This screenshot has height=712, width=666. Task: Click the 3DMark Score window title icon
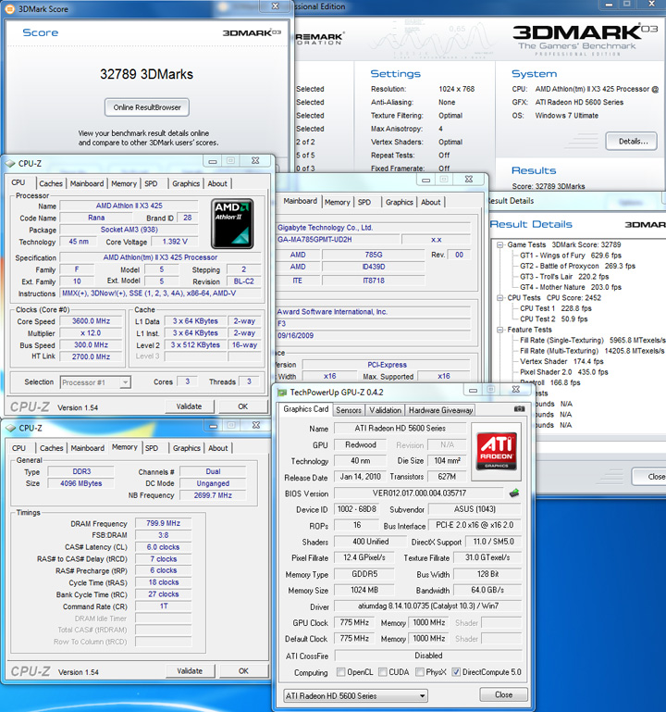tap(9, 8)
